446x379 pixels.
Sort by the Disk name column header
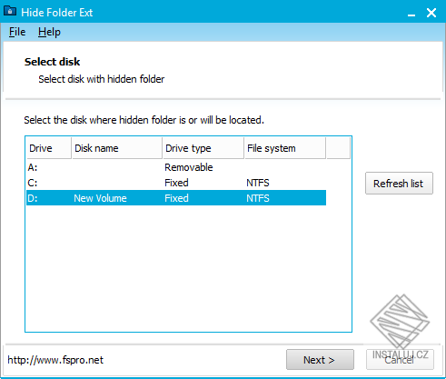coord(117,148)
